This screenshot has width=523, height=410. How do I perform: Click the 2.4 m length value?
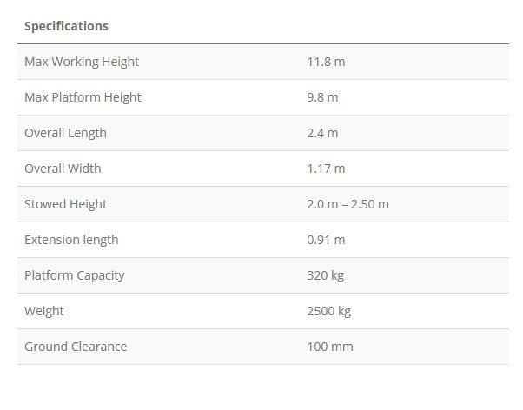point(322,133)
